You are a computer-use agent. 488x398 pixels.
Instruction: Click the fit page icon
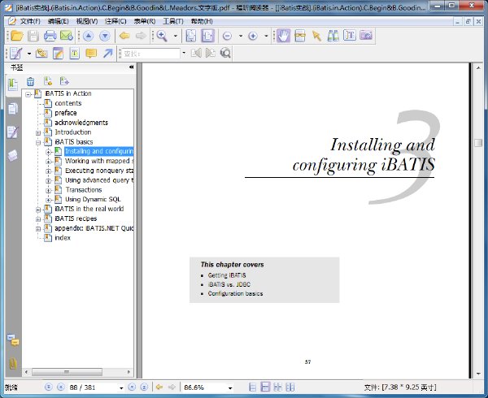[x=191, y=36]
